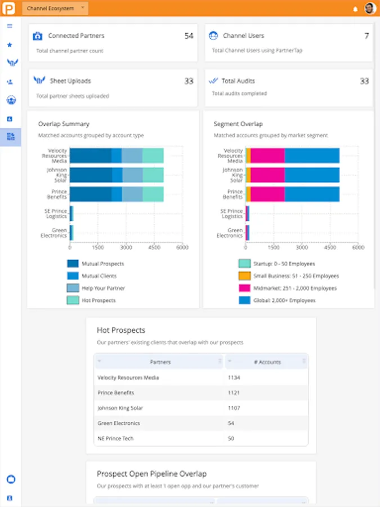Expand the # Accounts column sort arrow
Screen dimensions: 380x507
point(230,362)
